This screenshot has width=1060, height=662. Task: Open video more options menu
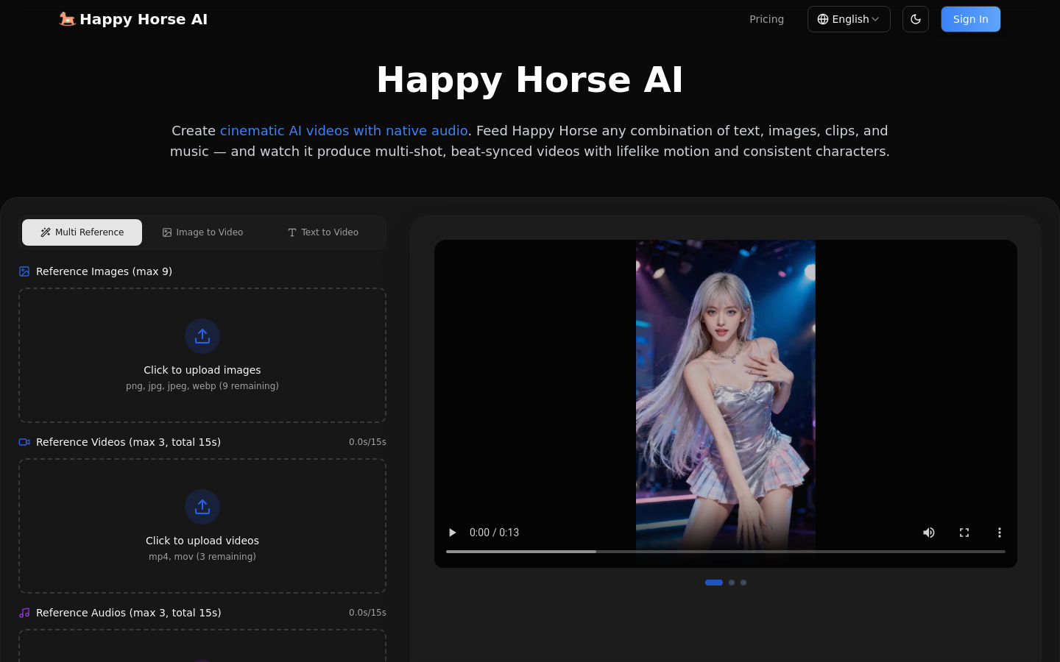click(999, 533)
